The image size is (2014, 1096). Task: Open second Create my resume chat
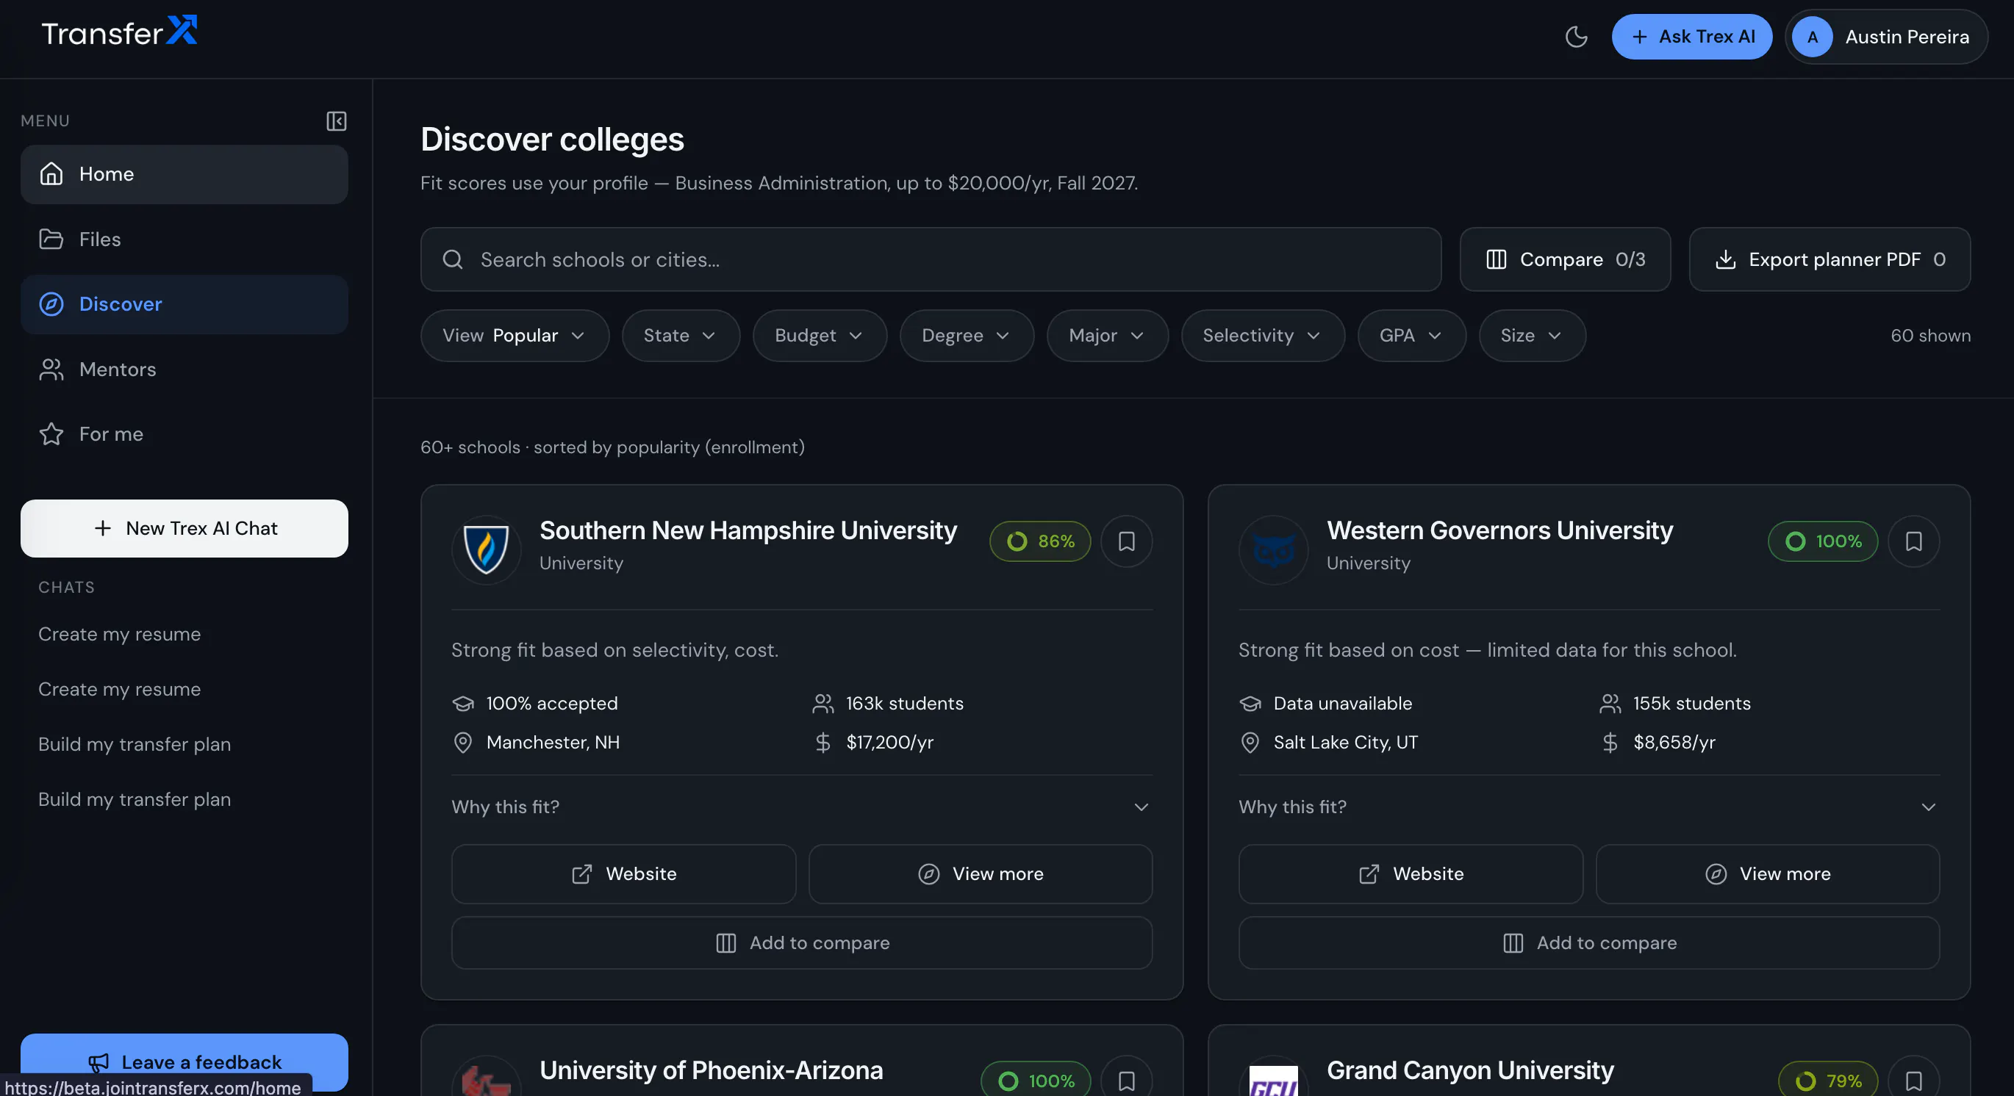pos(120,690)
